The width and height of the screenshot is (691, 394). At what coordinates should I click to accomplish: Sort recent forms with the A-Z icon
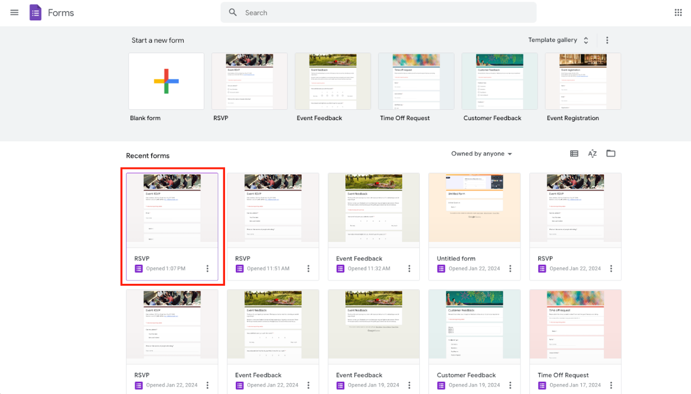pyautogui.click(x=592, y=153)
